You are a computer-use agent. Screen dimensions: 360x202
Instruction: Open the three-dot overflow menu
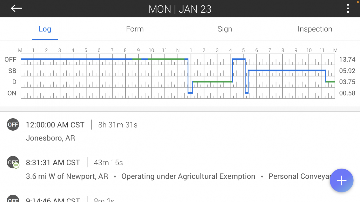348,9
